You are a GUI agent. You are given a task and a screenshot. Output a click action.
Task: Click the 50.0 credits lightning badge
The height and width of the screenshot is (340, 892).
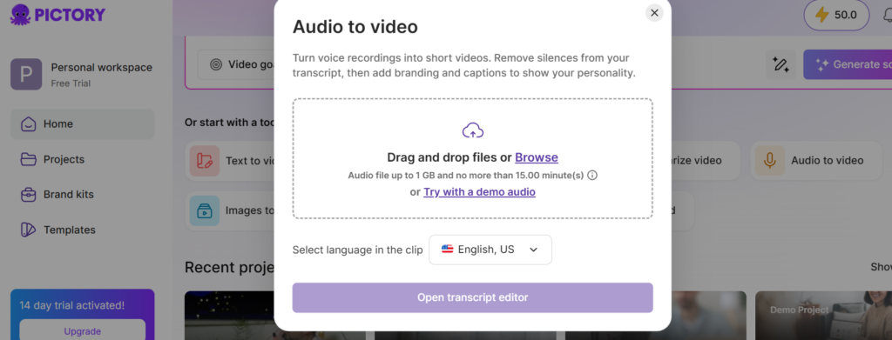click(836, 16)
